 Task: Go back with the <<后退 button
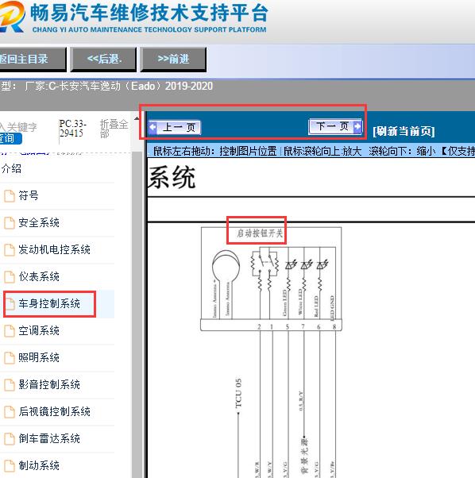[103, 59]
